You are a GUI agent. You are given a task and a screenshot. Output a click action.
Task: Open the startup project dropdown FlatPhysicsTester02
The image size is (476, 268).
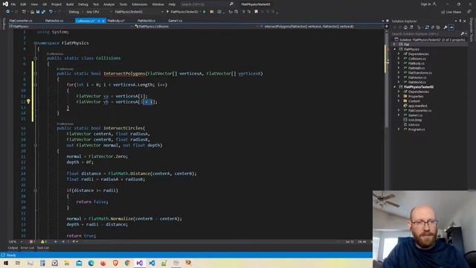pos(139,12)
